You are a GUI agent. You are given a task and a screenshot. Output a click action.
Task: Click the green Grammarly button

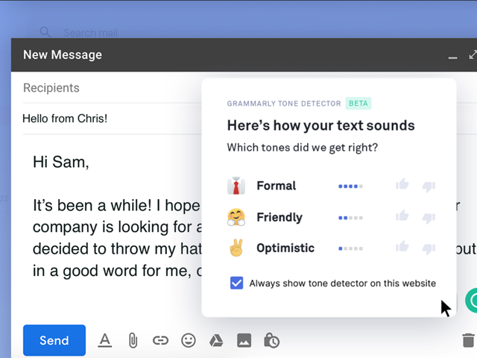click(x=472, y=300)
